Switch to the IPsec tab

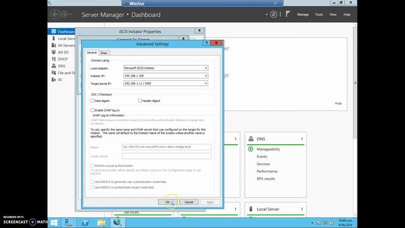click(104, 53)
